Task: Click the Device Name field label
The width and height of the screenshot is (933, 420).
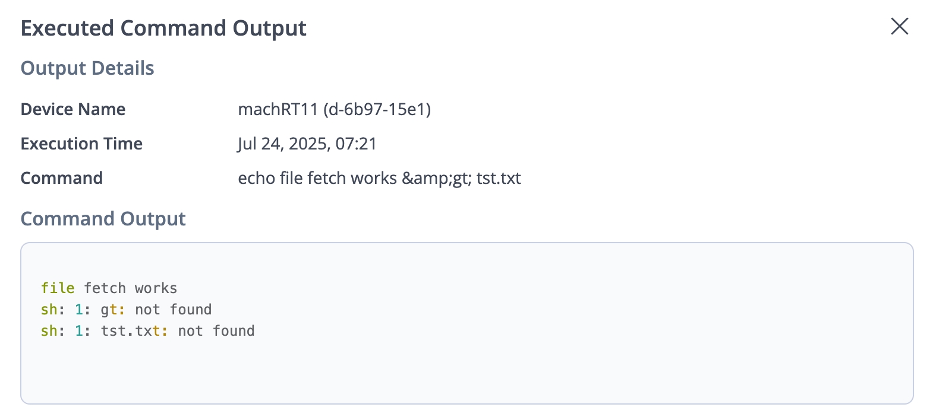Action: pyautogui.click(x=73, y=109)
